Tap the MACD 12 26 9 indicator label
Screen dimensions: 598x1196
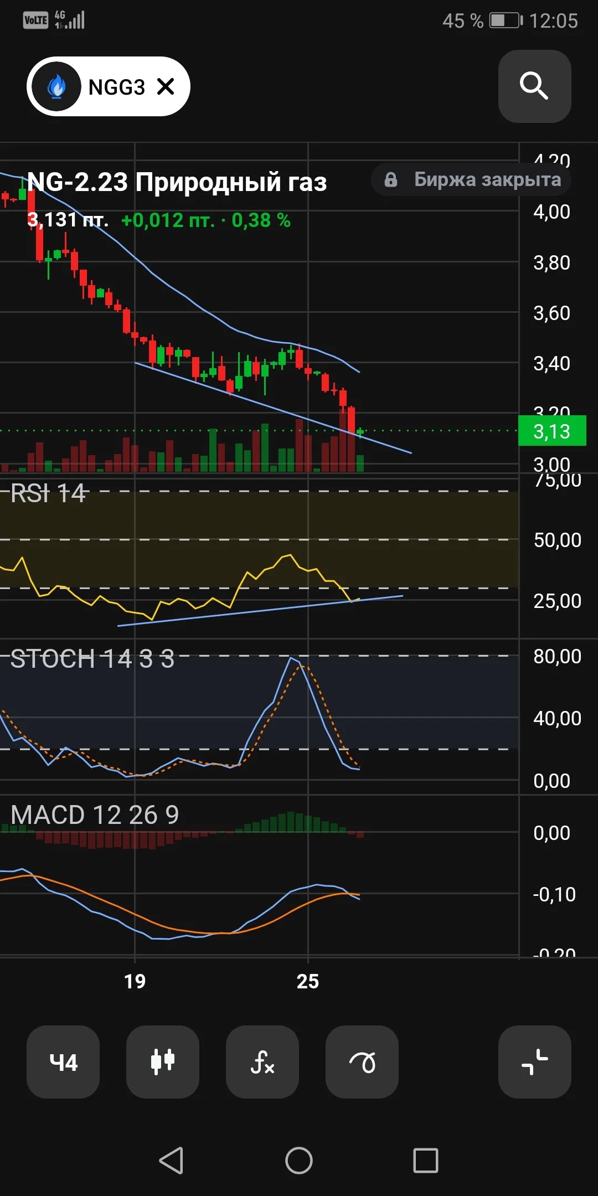95,814
